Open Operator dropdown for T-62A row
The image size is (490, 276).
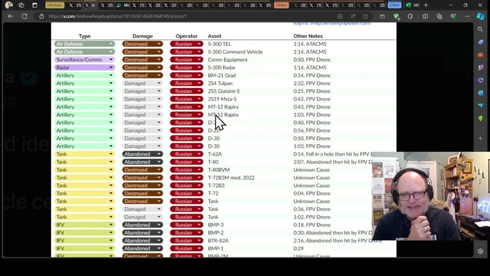click(199, 154)
